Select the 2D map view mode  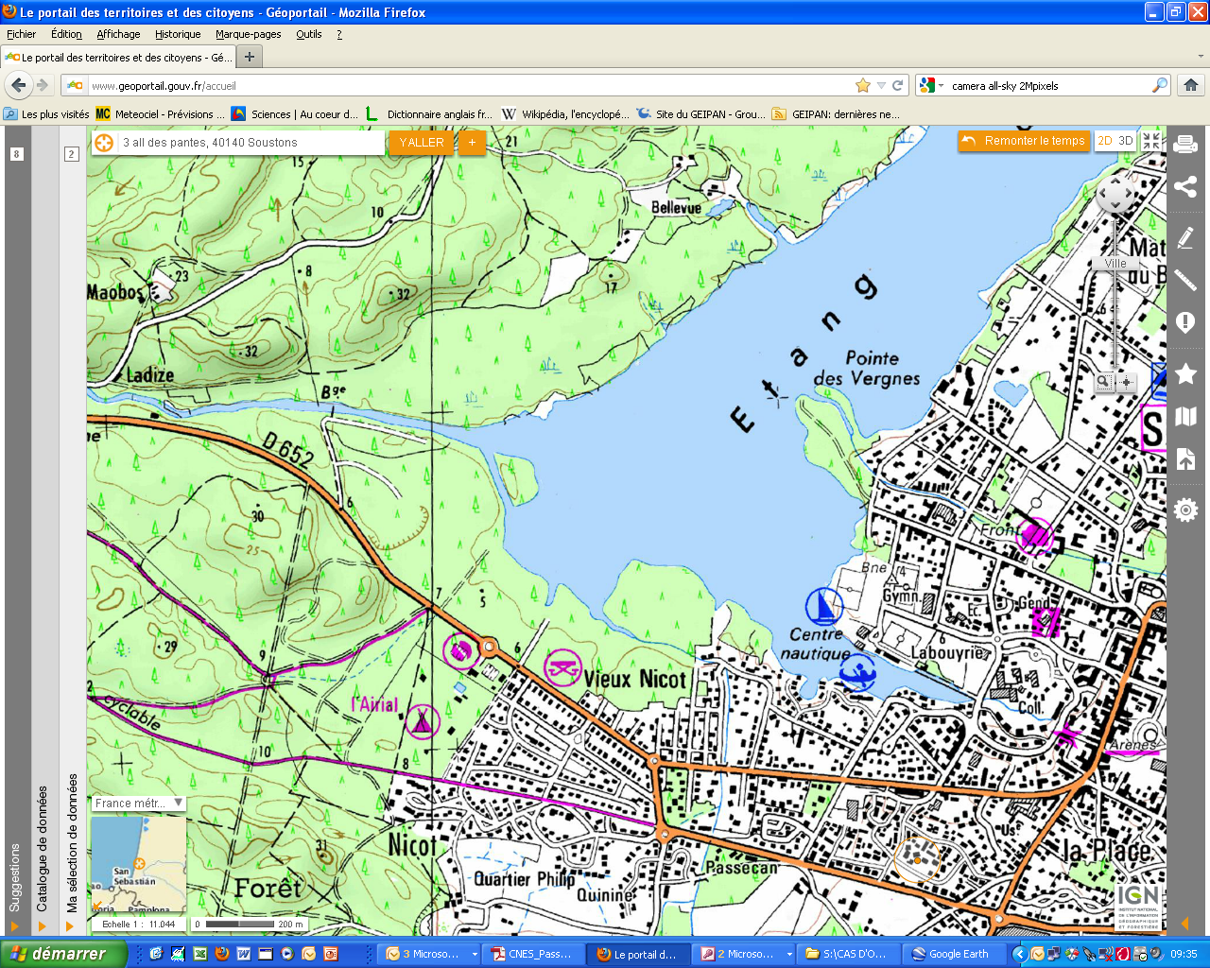[1104, 141]
